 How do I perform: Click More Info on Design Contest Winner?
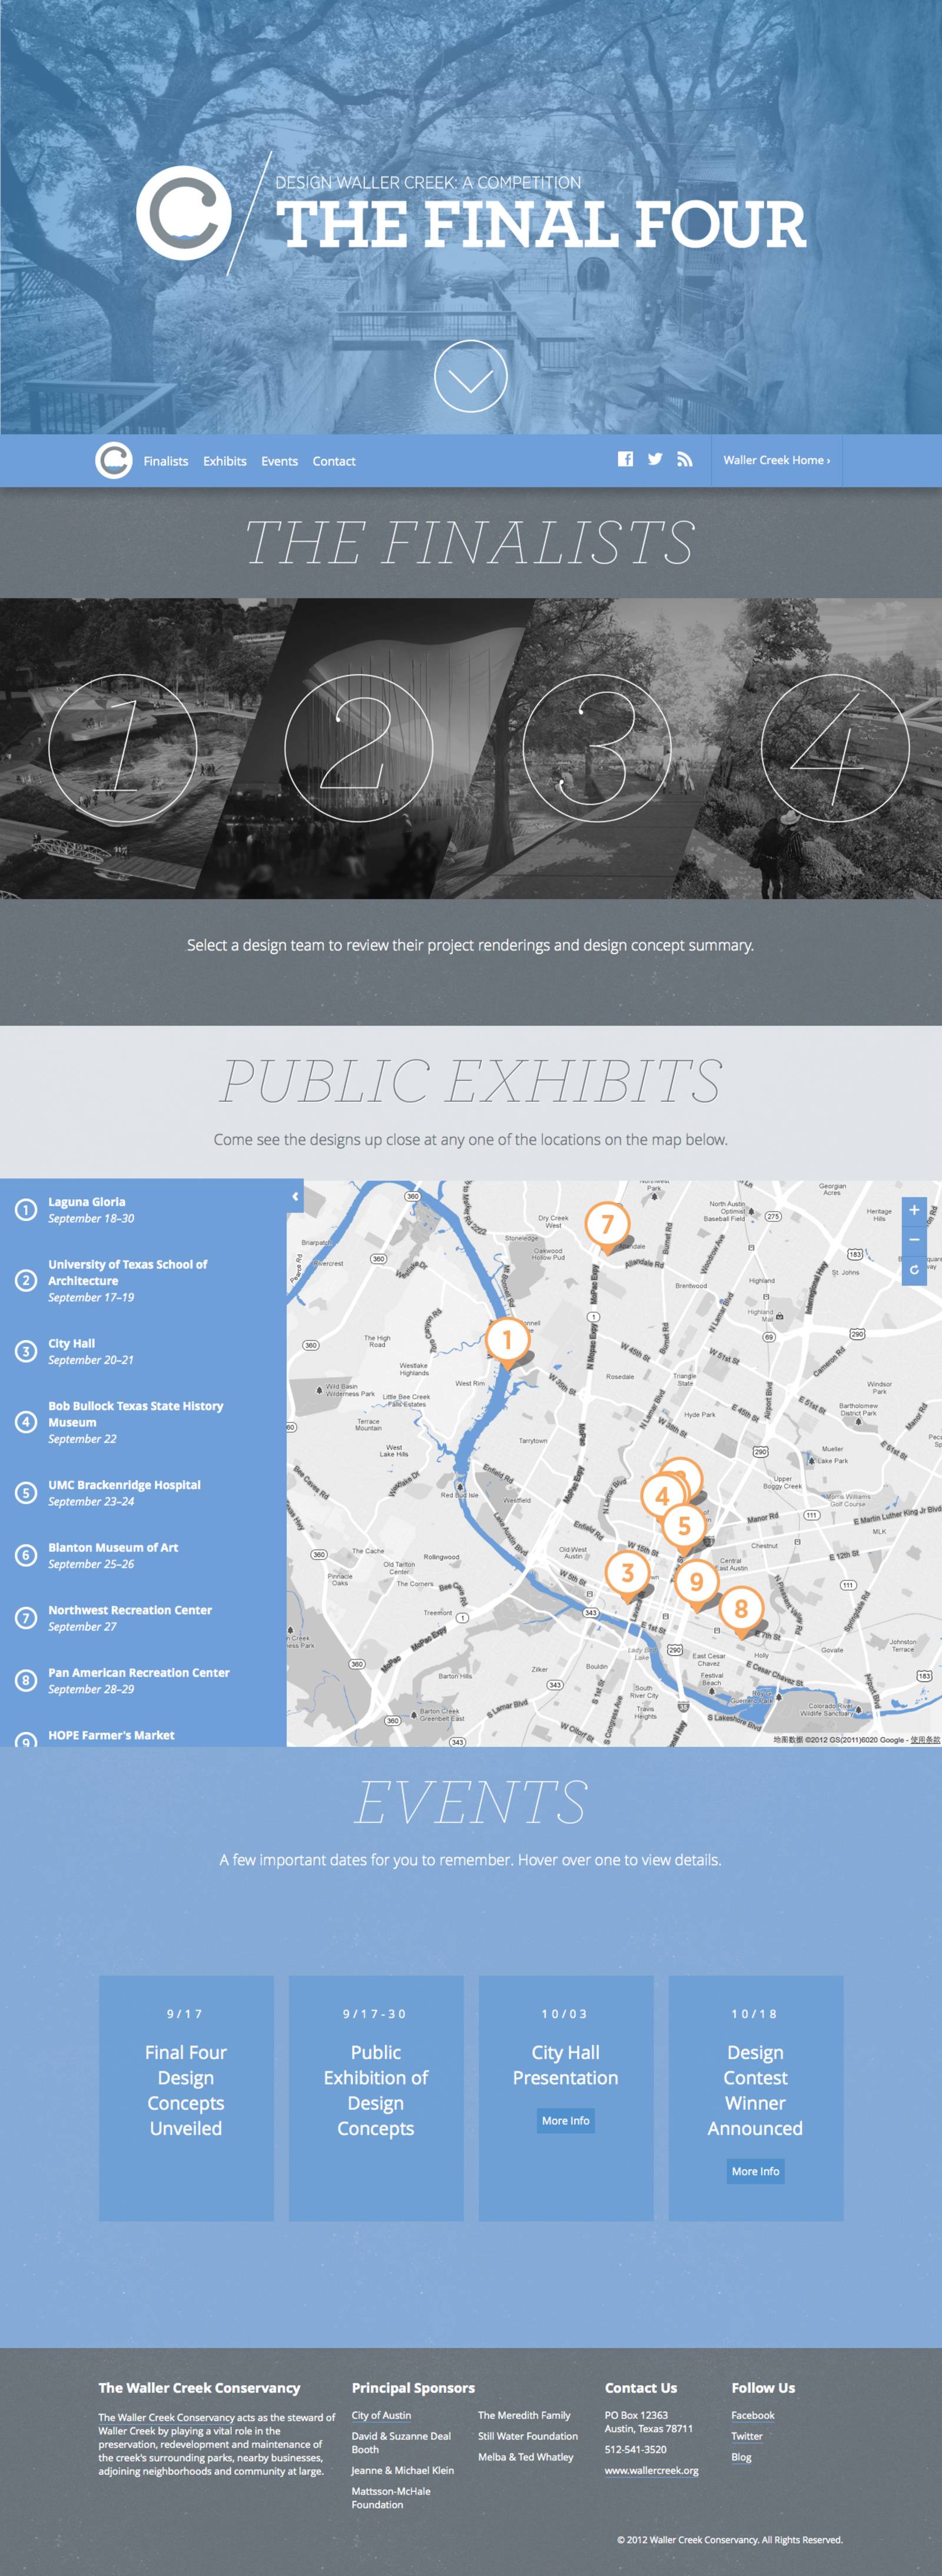pos(755,2171)
